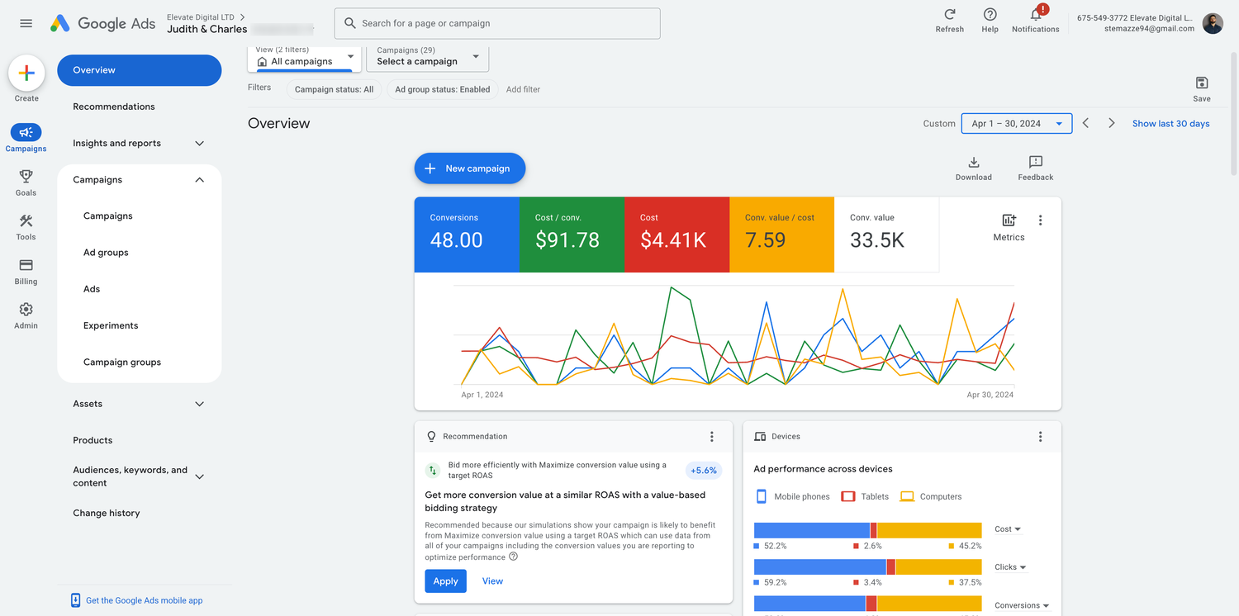Open the Campaigns sub-item in sidebar
Screen dimensions: 1239x616
(x=108, y=216)
